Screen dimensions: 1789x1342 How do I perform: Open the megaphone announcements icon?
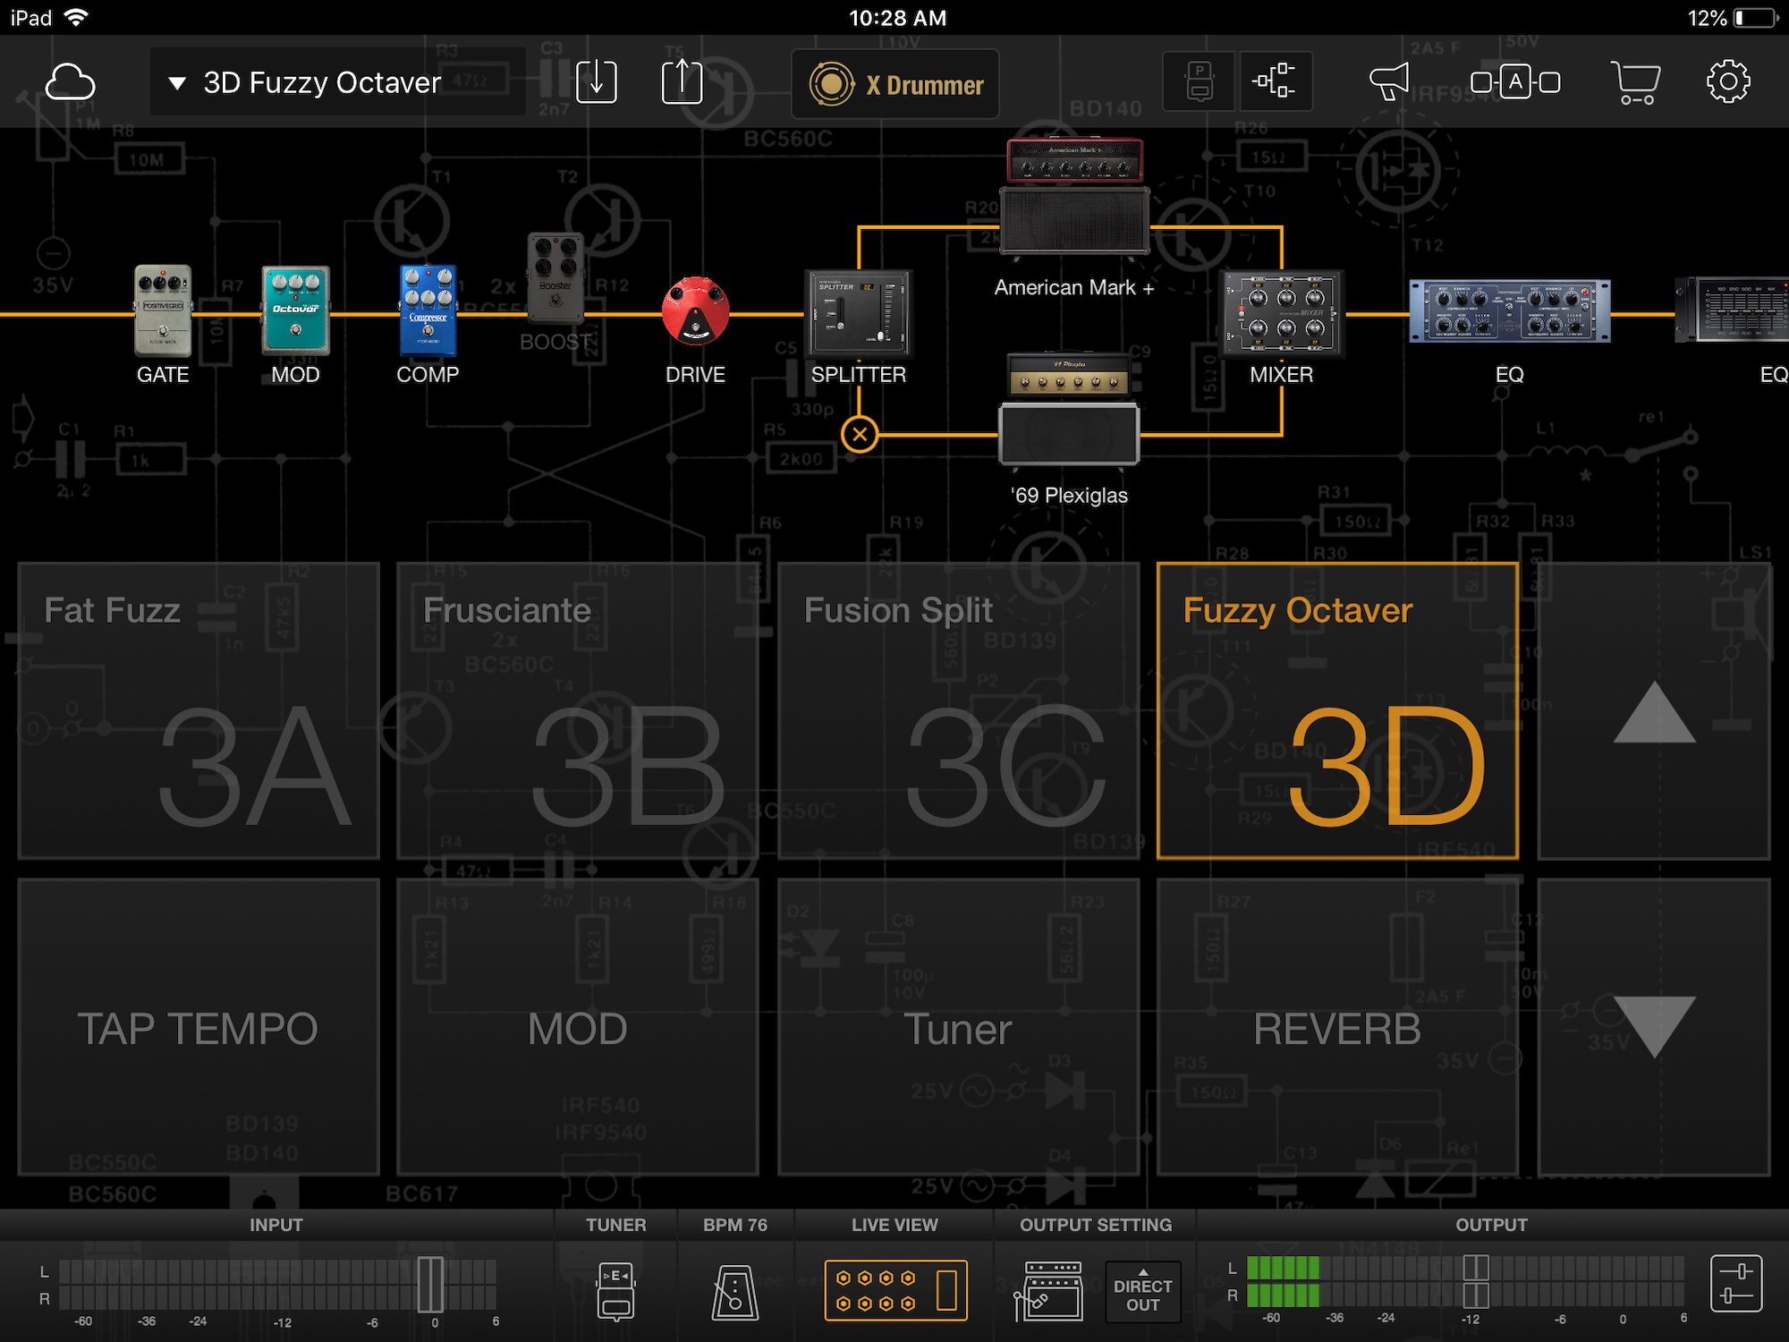(x=1389, y=82)
